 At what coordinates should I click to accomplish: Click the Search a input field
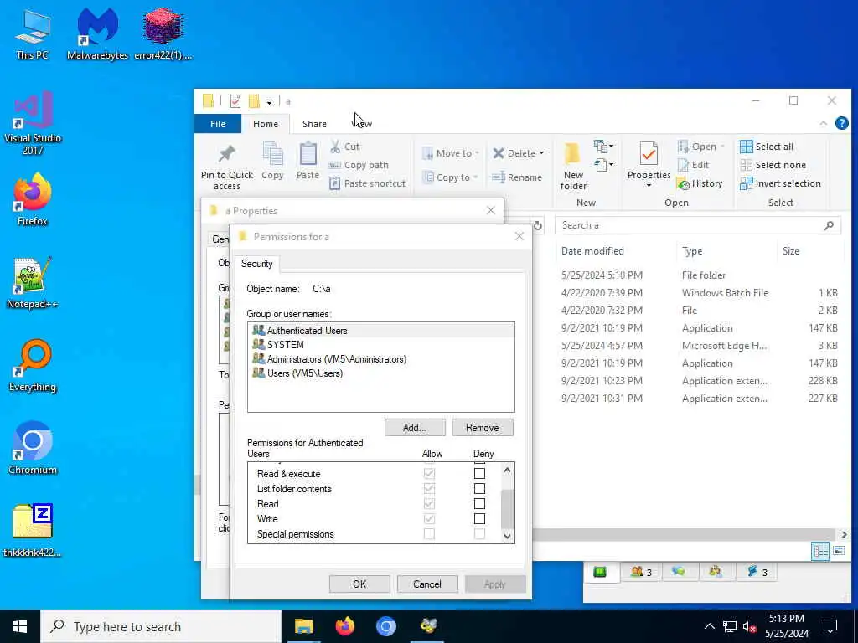click(x=697, y=225)
